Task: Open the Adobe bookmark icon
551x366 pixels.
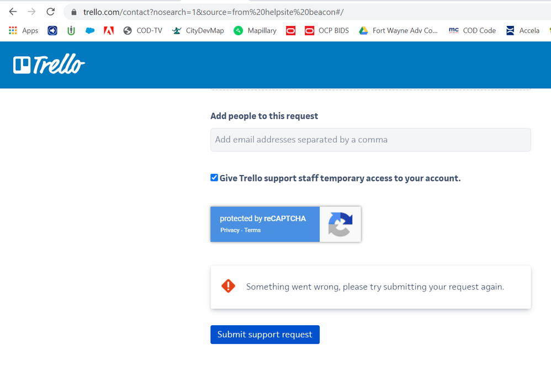Action: tap(109, 30)
